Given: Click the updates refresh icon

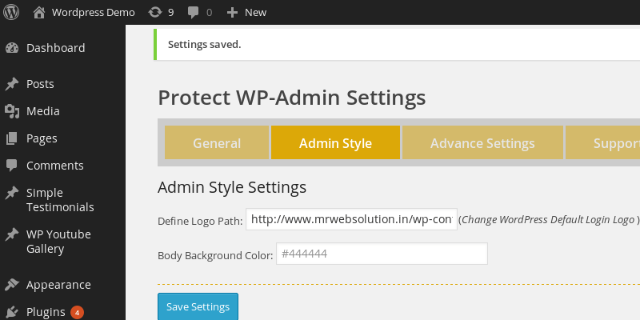Looking at the screenshot, I should 154,12.
